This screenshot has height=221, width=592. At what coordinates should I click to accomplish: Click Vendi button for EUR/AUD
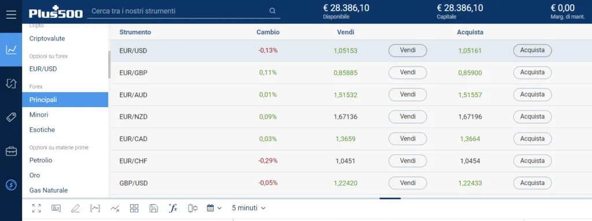pos(408,94)
